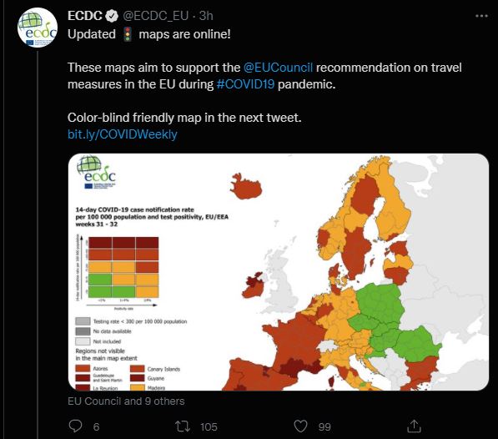Click the ECDC display name
Viewport: 498px width, 439px height.
85,16
